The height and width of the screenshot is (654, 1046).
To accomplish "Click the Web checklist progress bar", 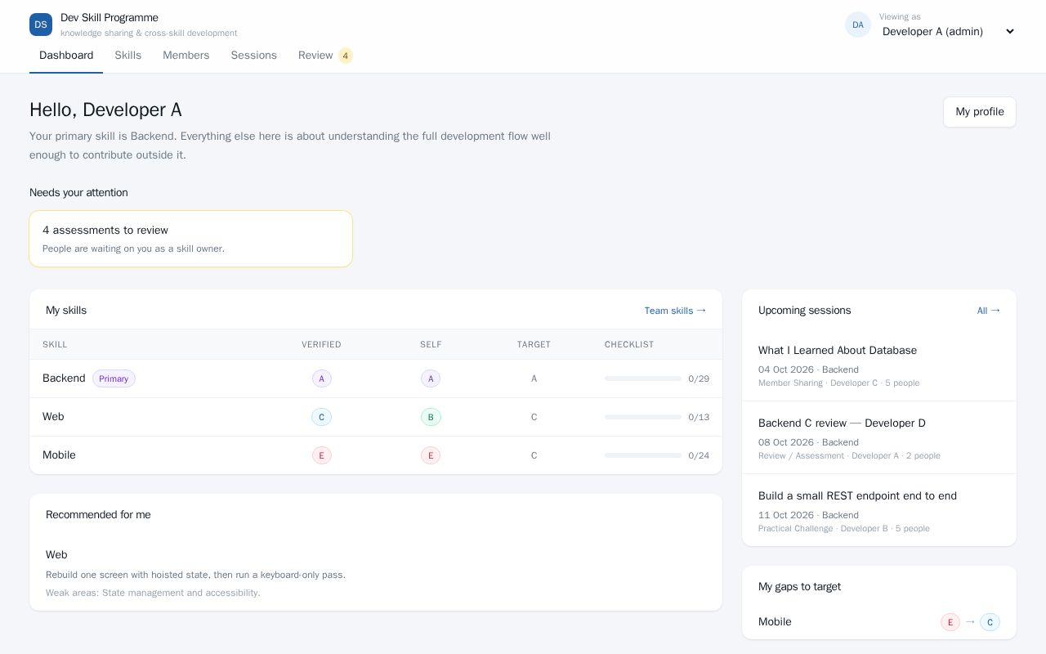I will click(x=643, y=417).
